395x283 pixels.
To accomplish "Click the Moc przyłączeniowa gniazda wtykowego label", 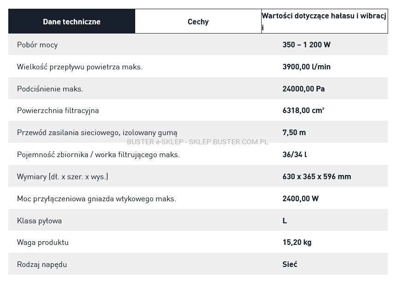I will 97,199.
